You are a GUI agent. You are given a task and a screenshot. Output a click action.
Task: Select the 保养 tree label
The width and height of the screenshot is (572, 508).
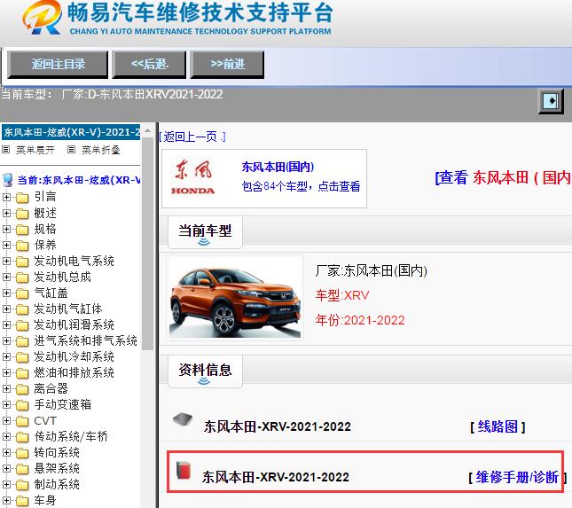pyautogui.click(x=45, y=245)
